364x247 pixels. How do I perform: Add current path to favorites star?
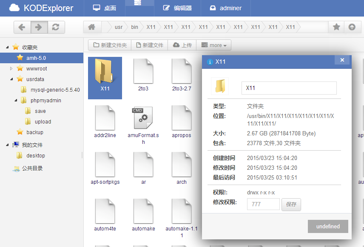336,27
